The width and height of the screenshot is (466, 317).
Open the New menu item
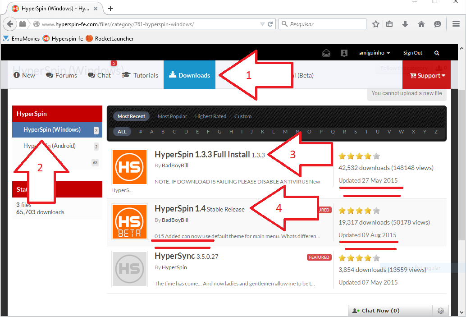[x=24, y=76]
